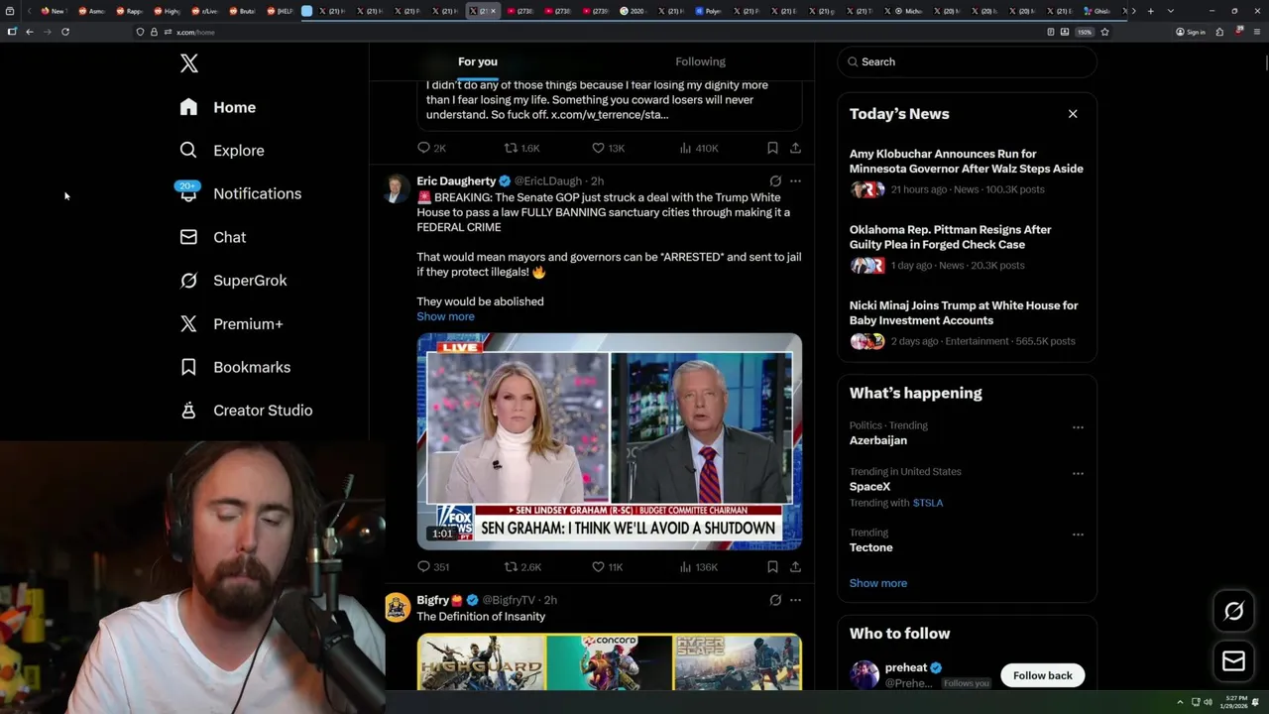Open Grok explain on Eric Daugherty post

(775, 181)
